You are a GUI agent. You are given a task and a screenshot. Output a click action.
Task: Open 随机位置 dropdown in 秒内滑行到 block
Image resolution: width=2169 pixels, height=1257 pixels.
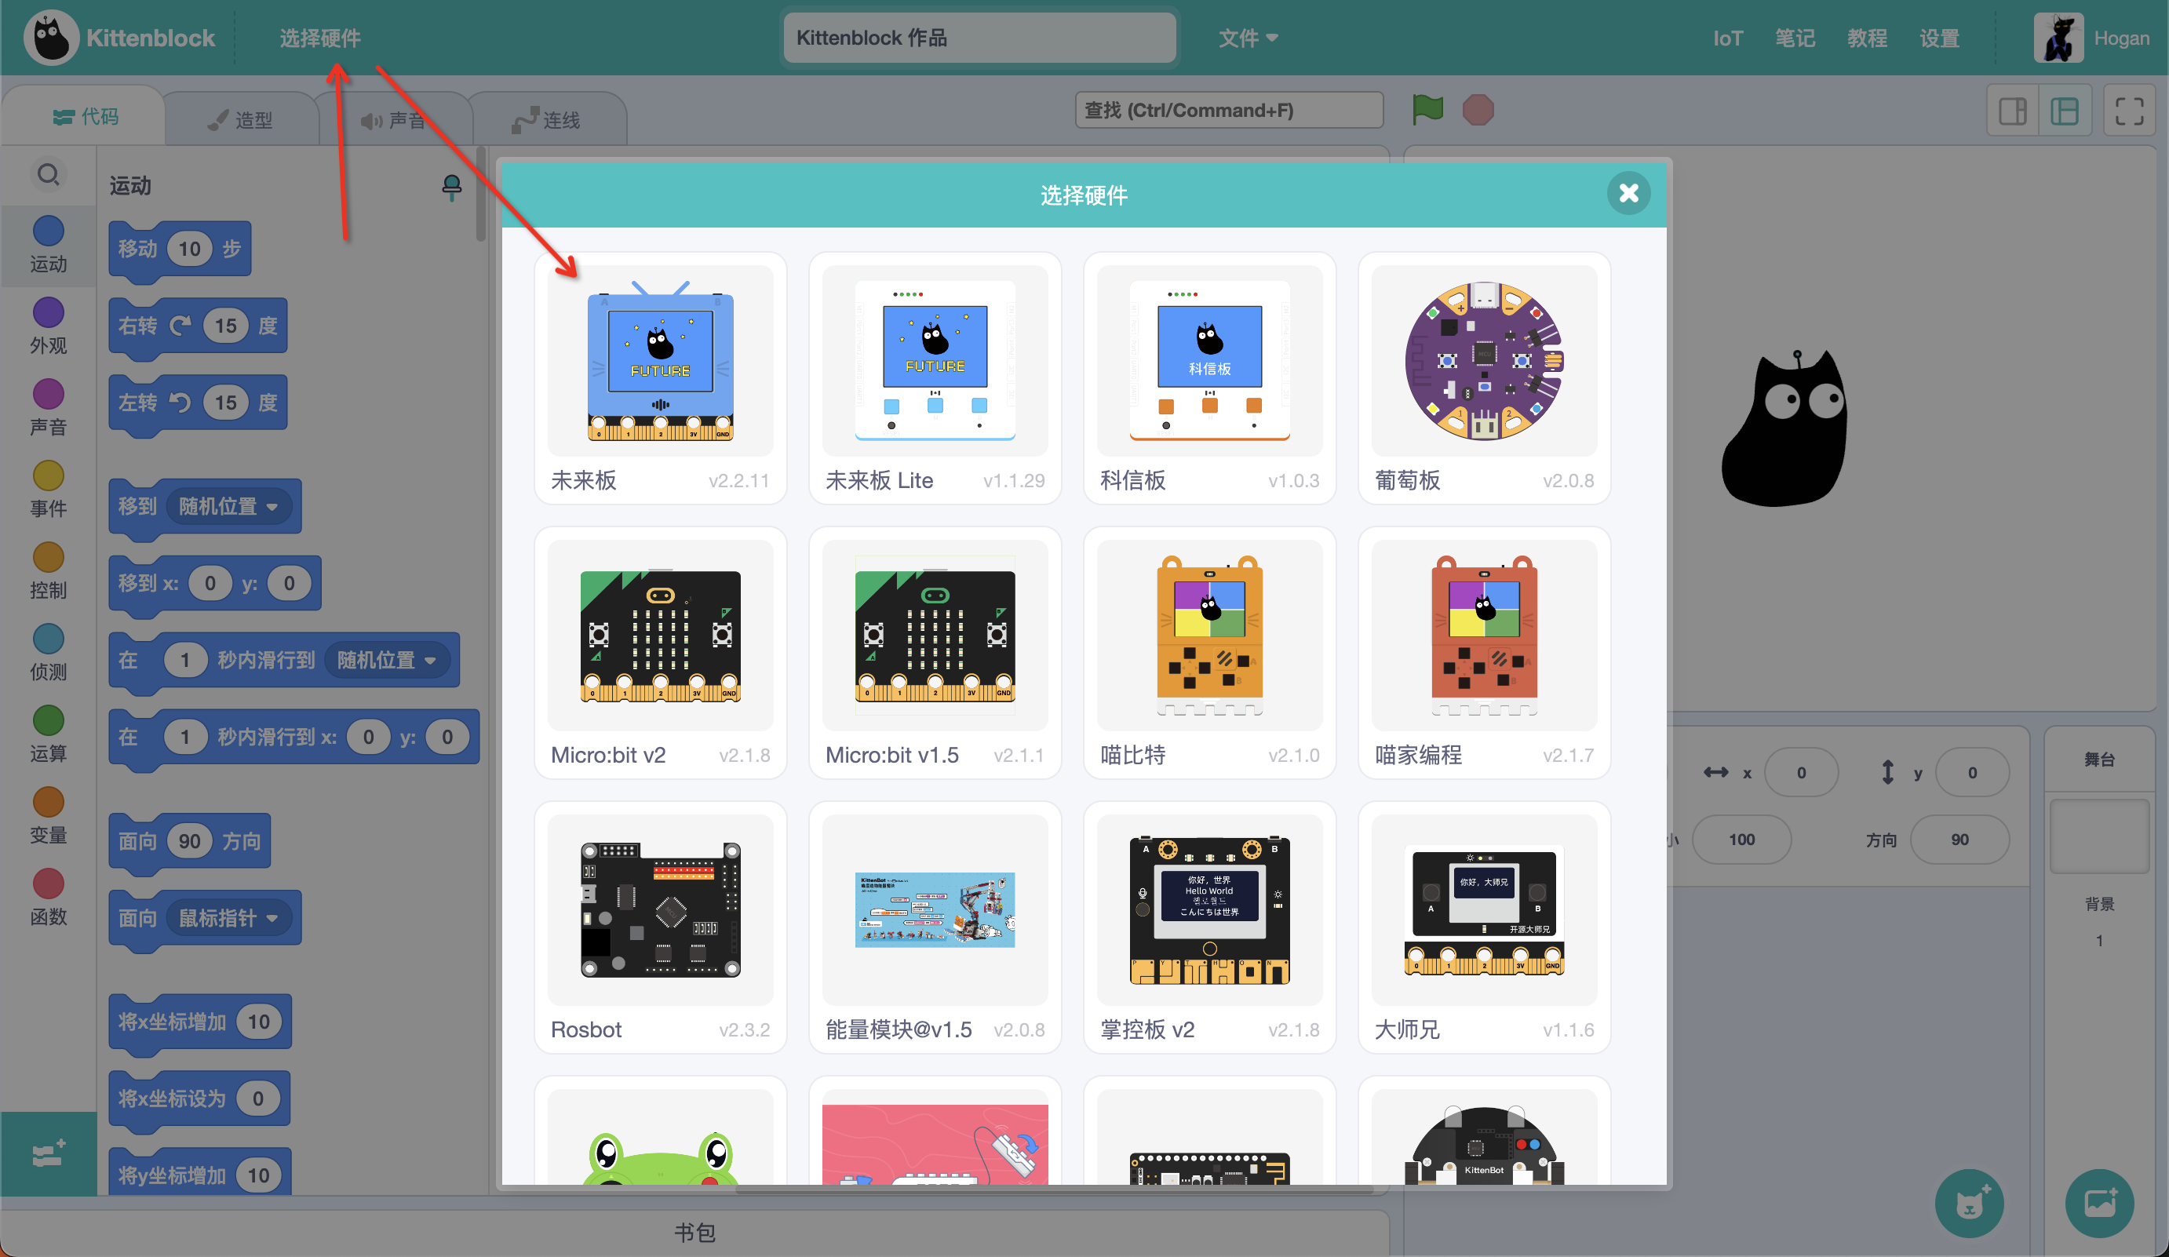(x=388, y=660)
